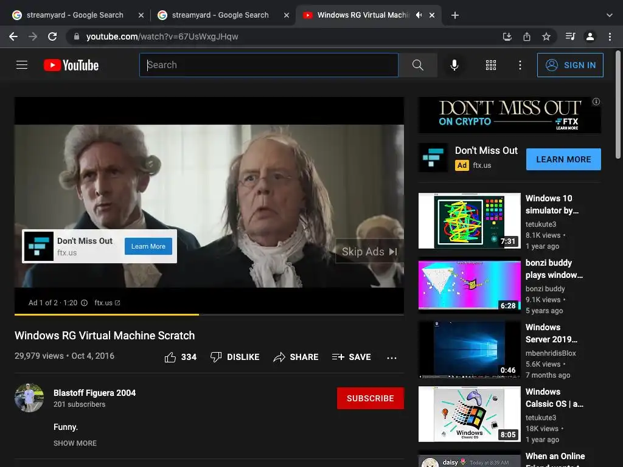Subscribe to the channel
The height and width of the screenshot is (467, 623).
371,398
